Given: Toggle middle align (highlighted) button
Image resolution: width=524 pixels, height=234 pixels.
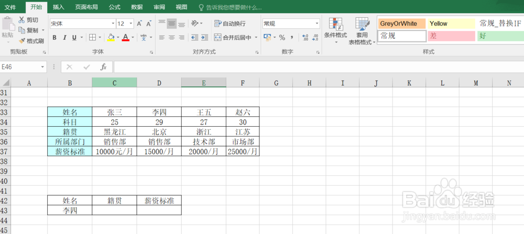Looking at the screenshot, I should (172, 24).
